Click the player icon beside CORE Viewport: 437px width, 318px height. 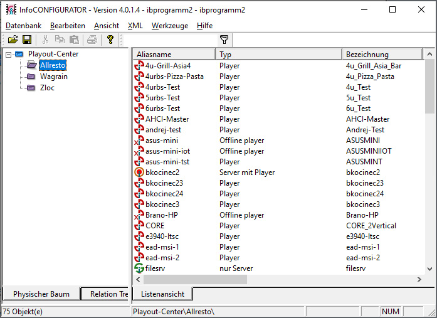(x=139, y=226)
